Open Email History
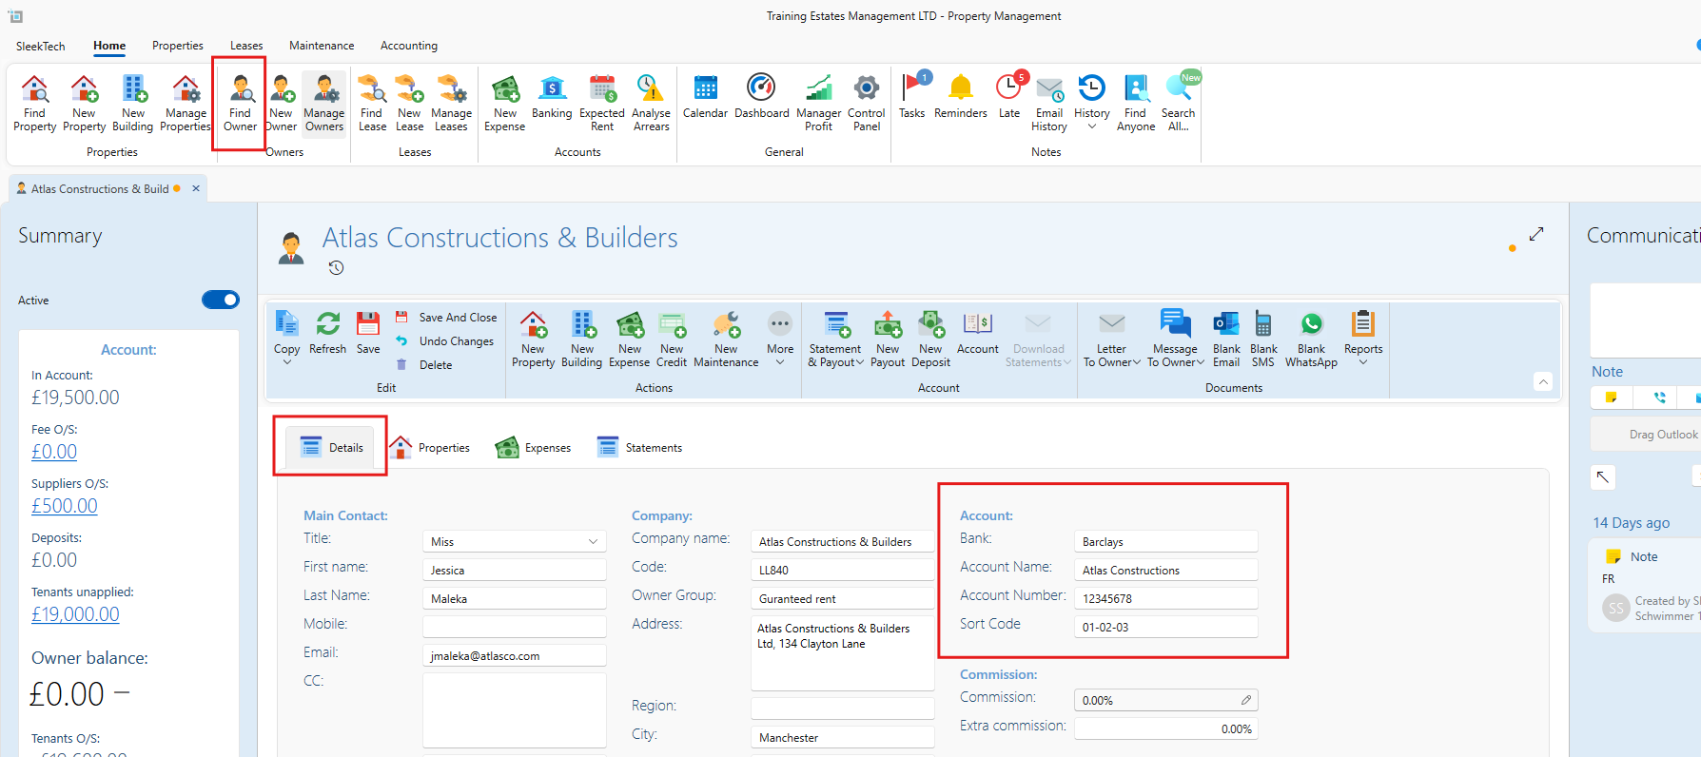1701x757 pixels. (x=1049, y=103)
